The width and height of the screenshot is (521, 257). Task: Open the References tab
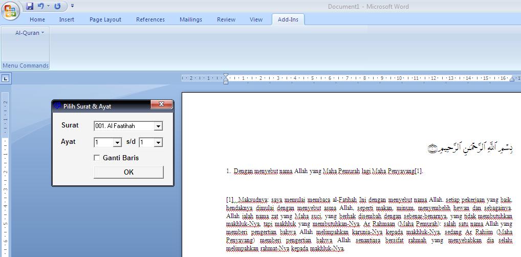[x=150, y=19]
